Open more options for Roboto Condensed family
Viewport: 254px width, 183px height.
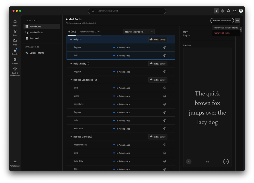170,80
